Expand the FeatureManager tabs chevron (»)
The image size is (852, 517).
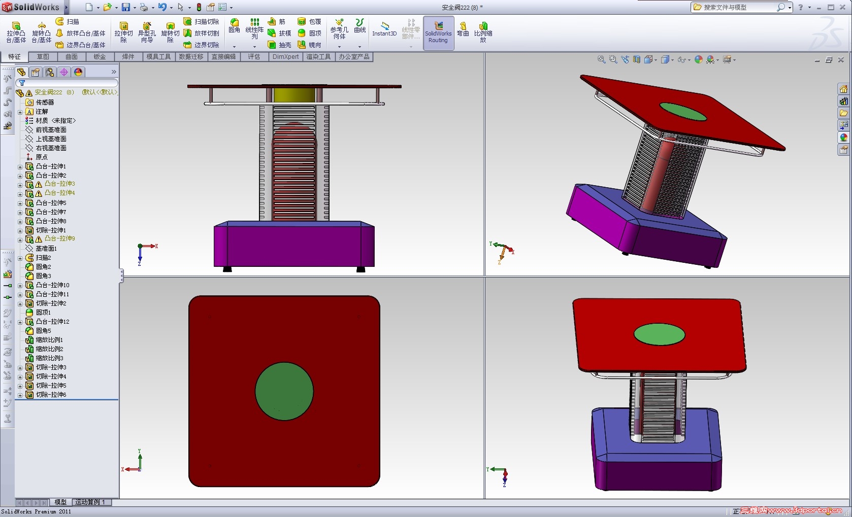(114, 72)
